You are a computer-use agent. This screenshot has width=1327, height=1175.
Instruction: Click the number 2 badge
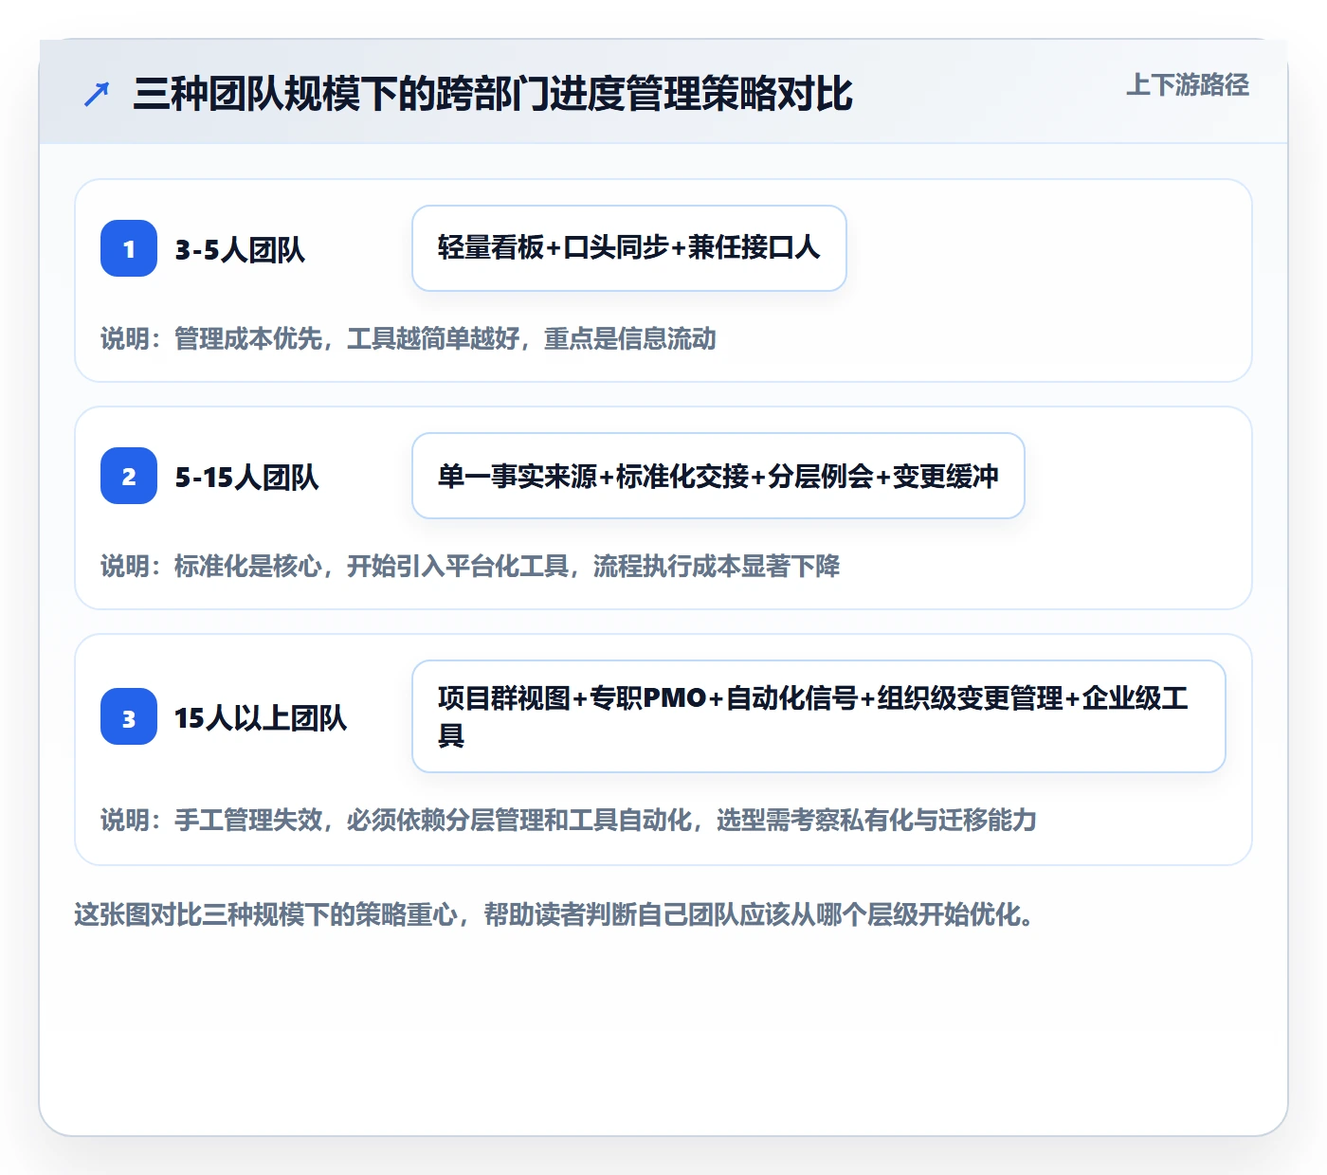[x=129, y=476]
